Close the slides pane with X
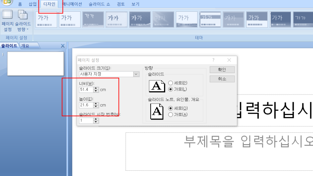The height and width of the screenshot is (176, 313). 63,46
